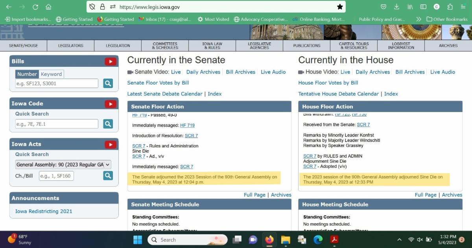Open the Legislation menu
Viewport: 472px width, 248px height.
118,46
